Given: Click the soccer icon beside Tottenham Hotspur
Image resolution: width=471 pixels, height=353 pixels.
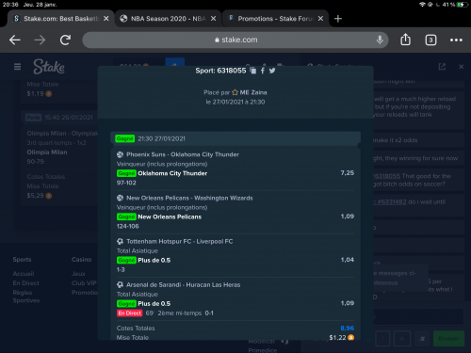Looking at the screenshot, I should 120,241.
